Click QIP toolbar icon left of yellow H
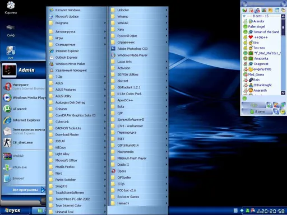 click(264, 10)
